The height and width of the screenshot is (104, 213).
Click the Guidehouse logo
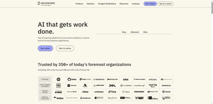[85, 98]
